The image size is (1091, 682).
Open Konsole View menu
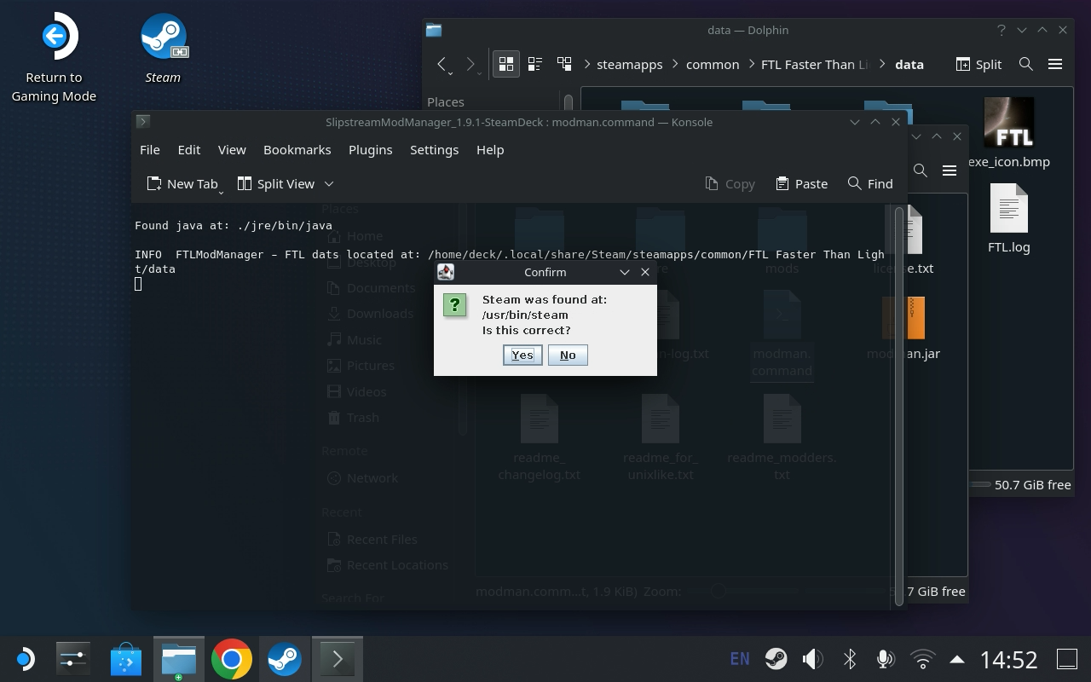(232, 149)
